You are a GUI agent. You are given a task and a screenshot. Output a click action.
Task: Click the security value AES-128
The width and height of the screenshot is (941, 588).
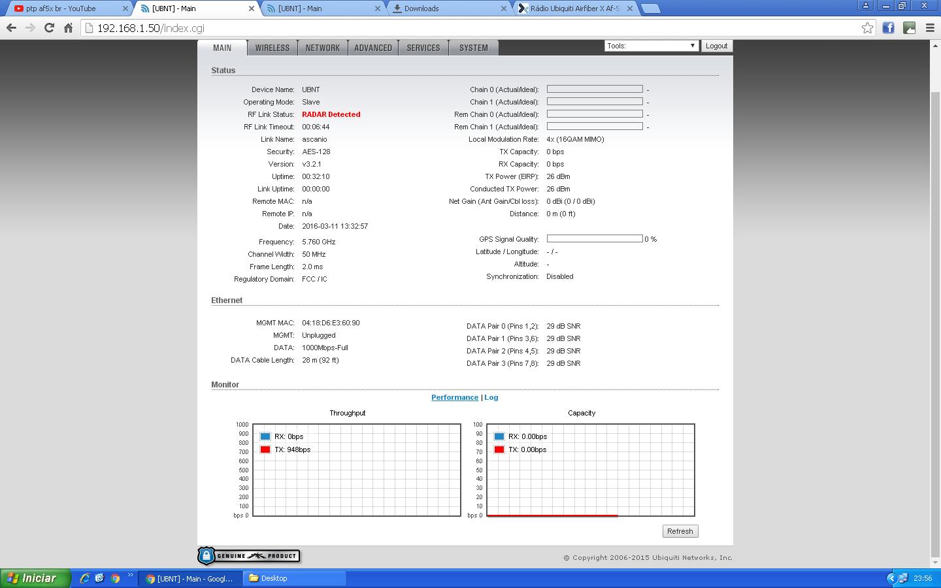point(316,152)
